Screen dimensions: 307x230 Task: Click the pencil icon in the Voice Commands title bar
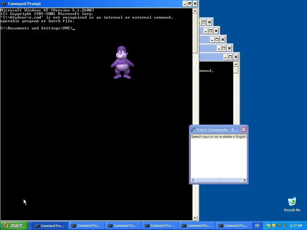point(193,129)
